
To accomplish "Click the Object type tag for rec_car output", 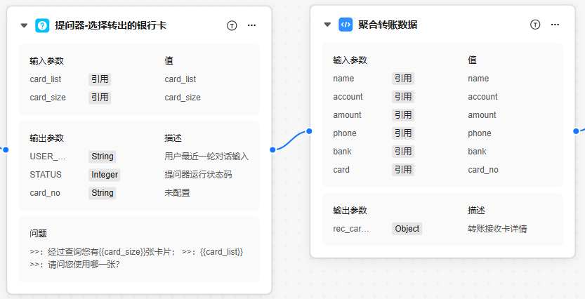I will (407, 229).
